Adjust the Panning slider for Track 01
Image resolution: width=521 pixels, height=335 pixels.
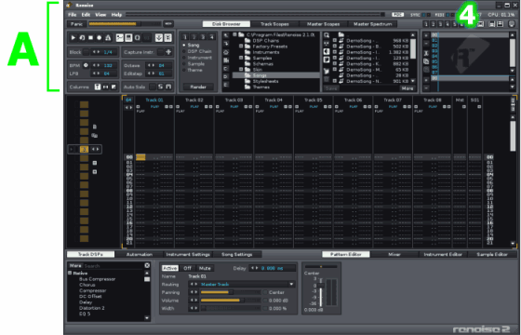(231, 292)
